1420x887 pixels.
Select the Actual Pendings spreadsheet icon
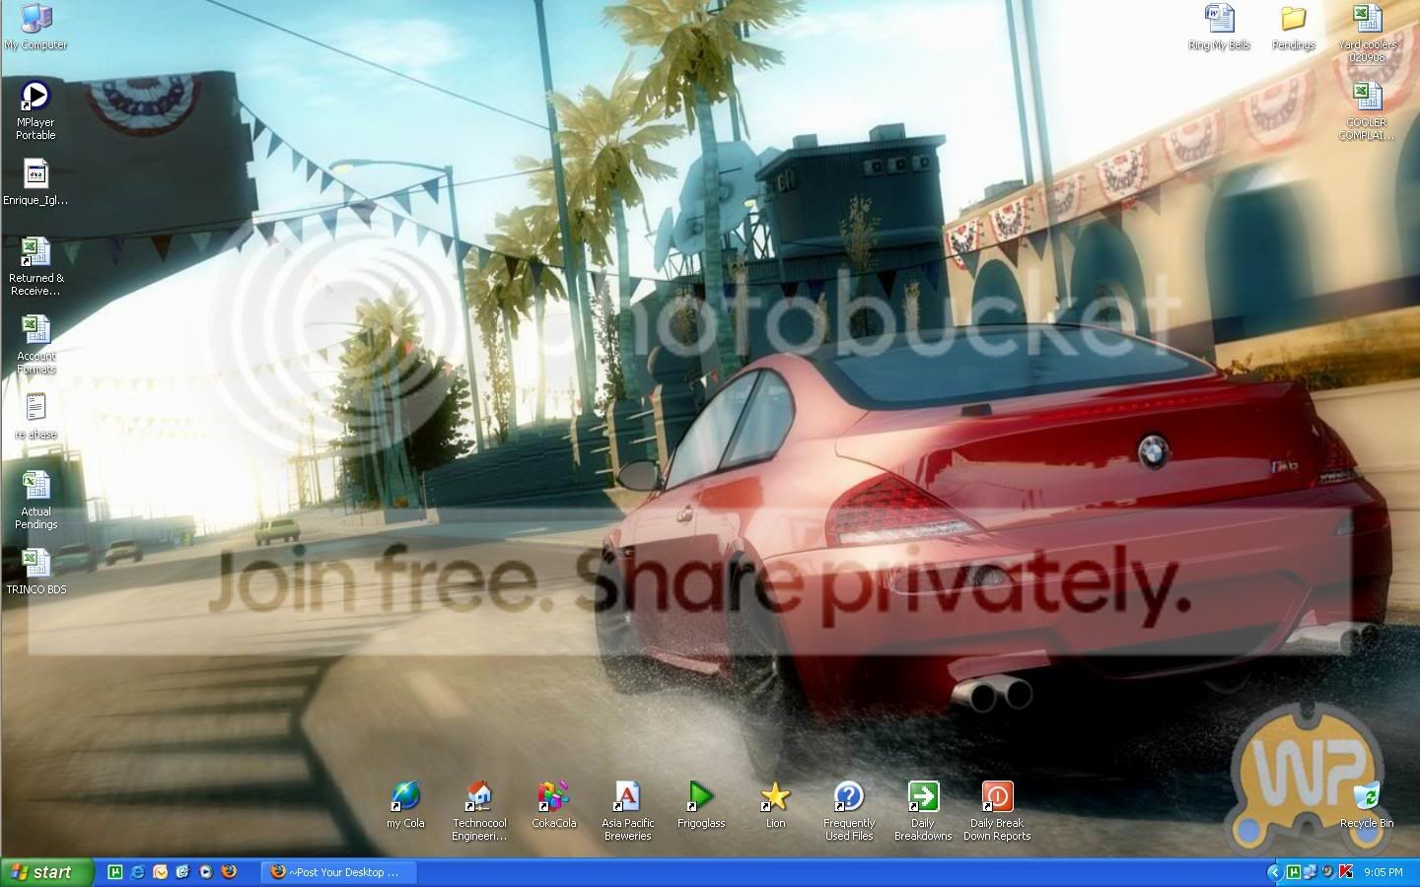coord(35,500)
